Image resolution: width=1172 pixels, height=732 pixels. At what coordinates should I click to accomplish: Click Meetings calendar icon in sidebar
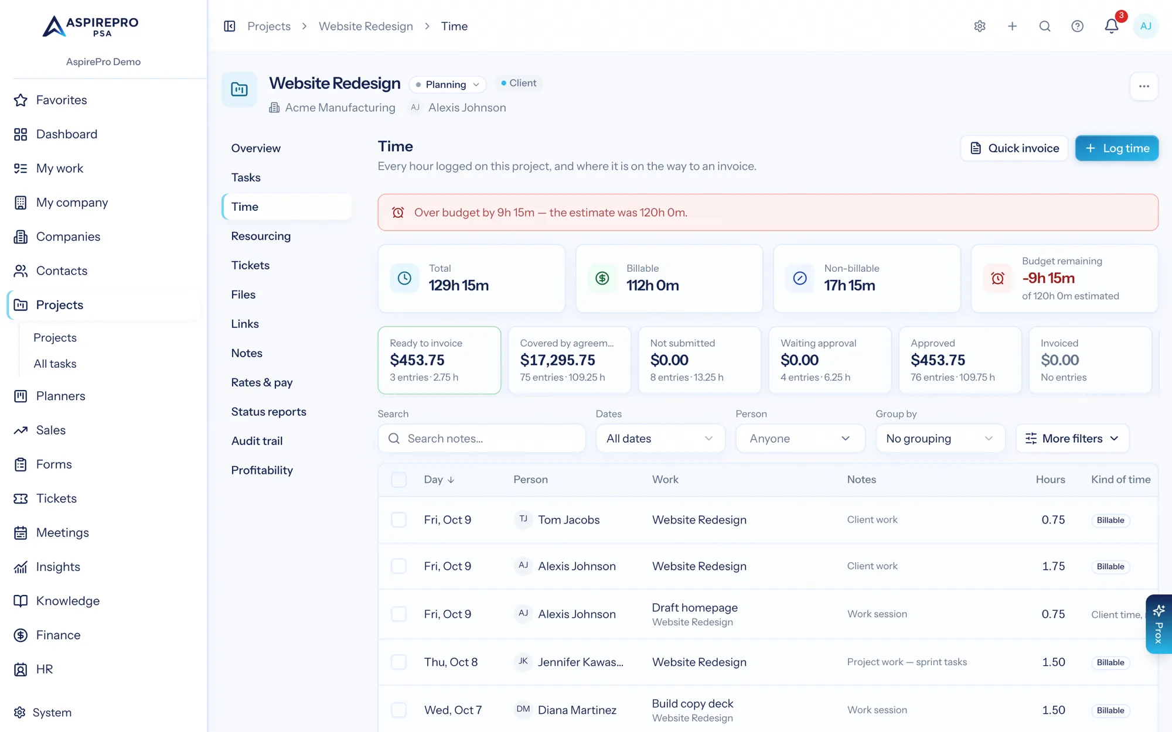21,533
